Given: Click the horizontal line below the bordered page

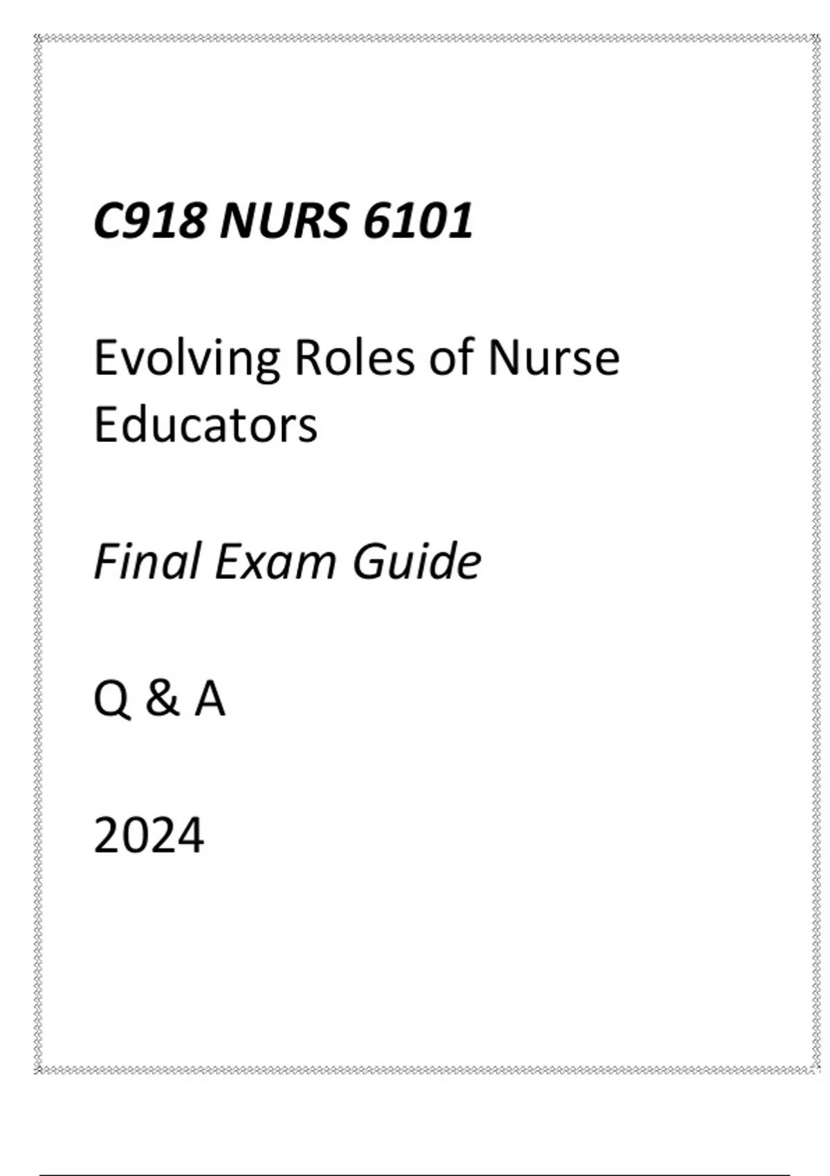Looking at the screenshot, I should 415,1174.
